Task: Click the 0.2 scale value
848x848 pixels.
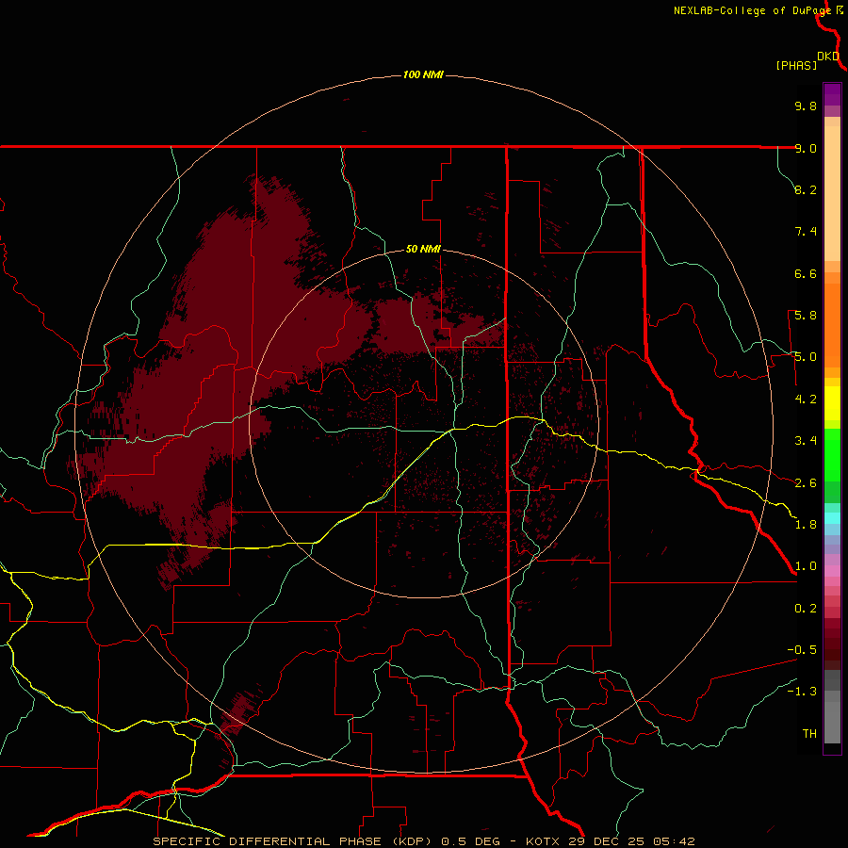Action: tap(806, 609)
